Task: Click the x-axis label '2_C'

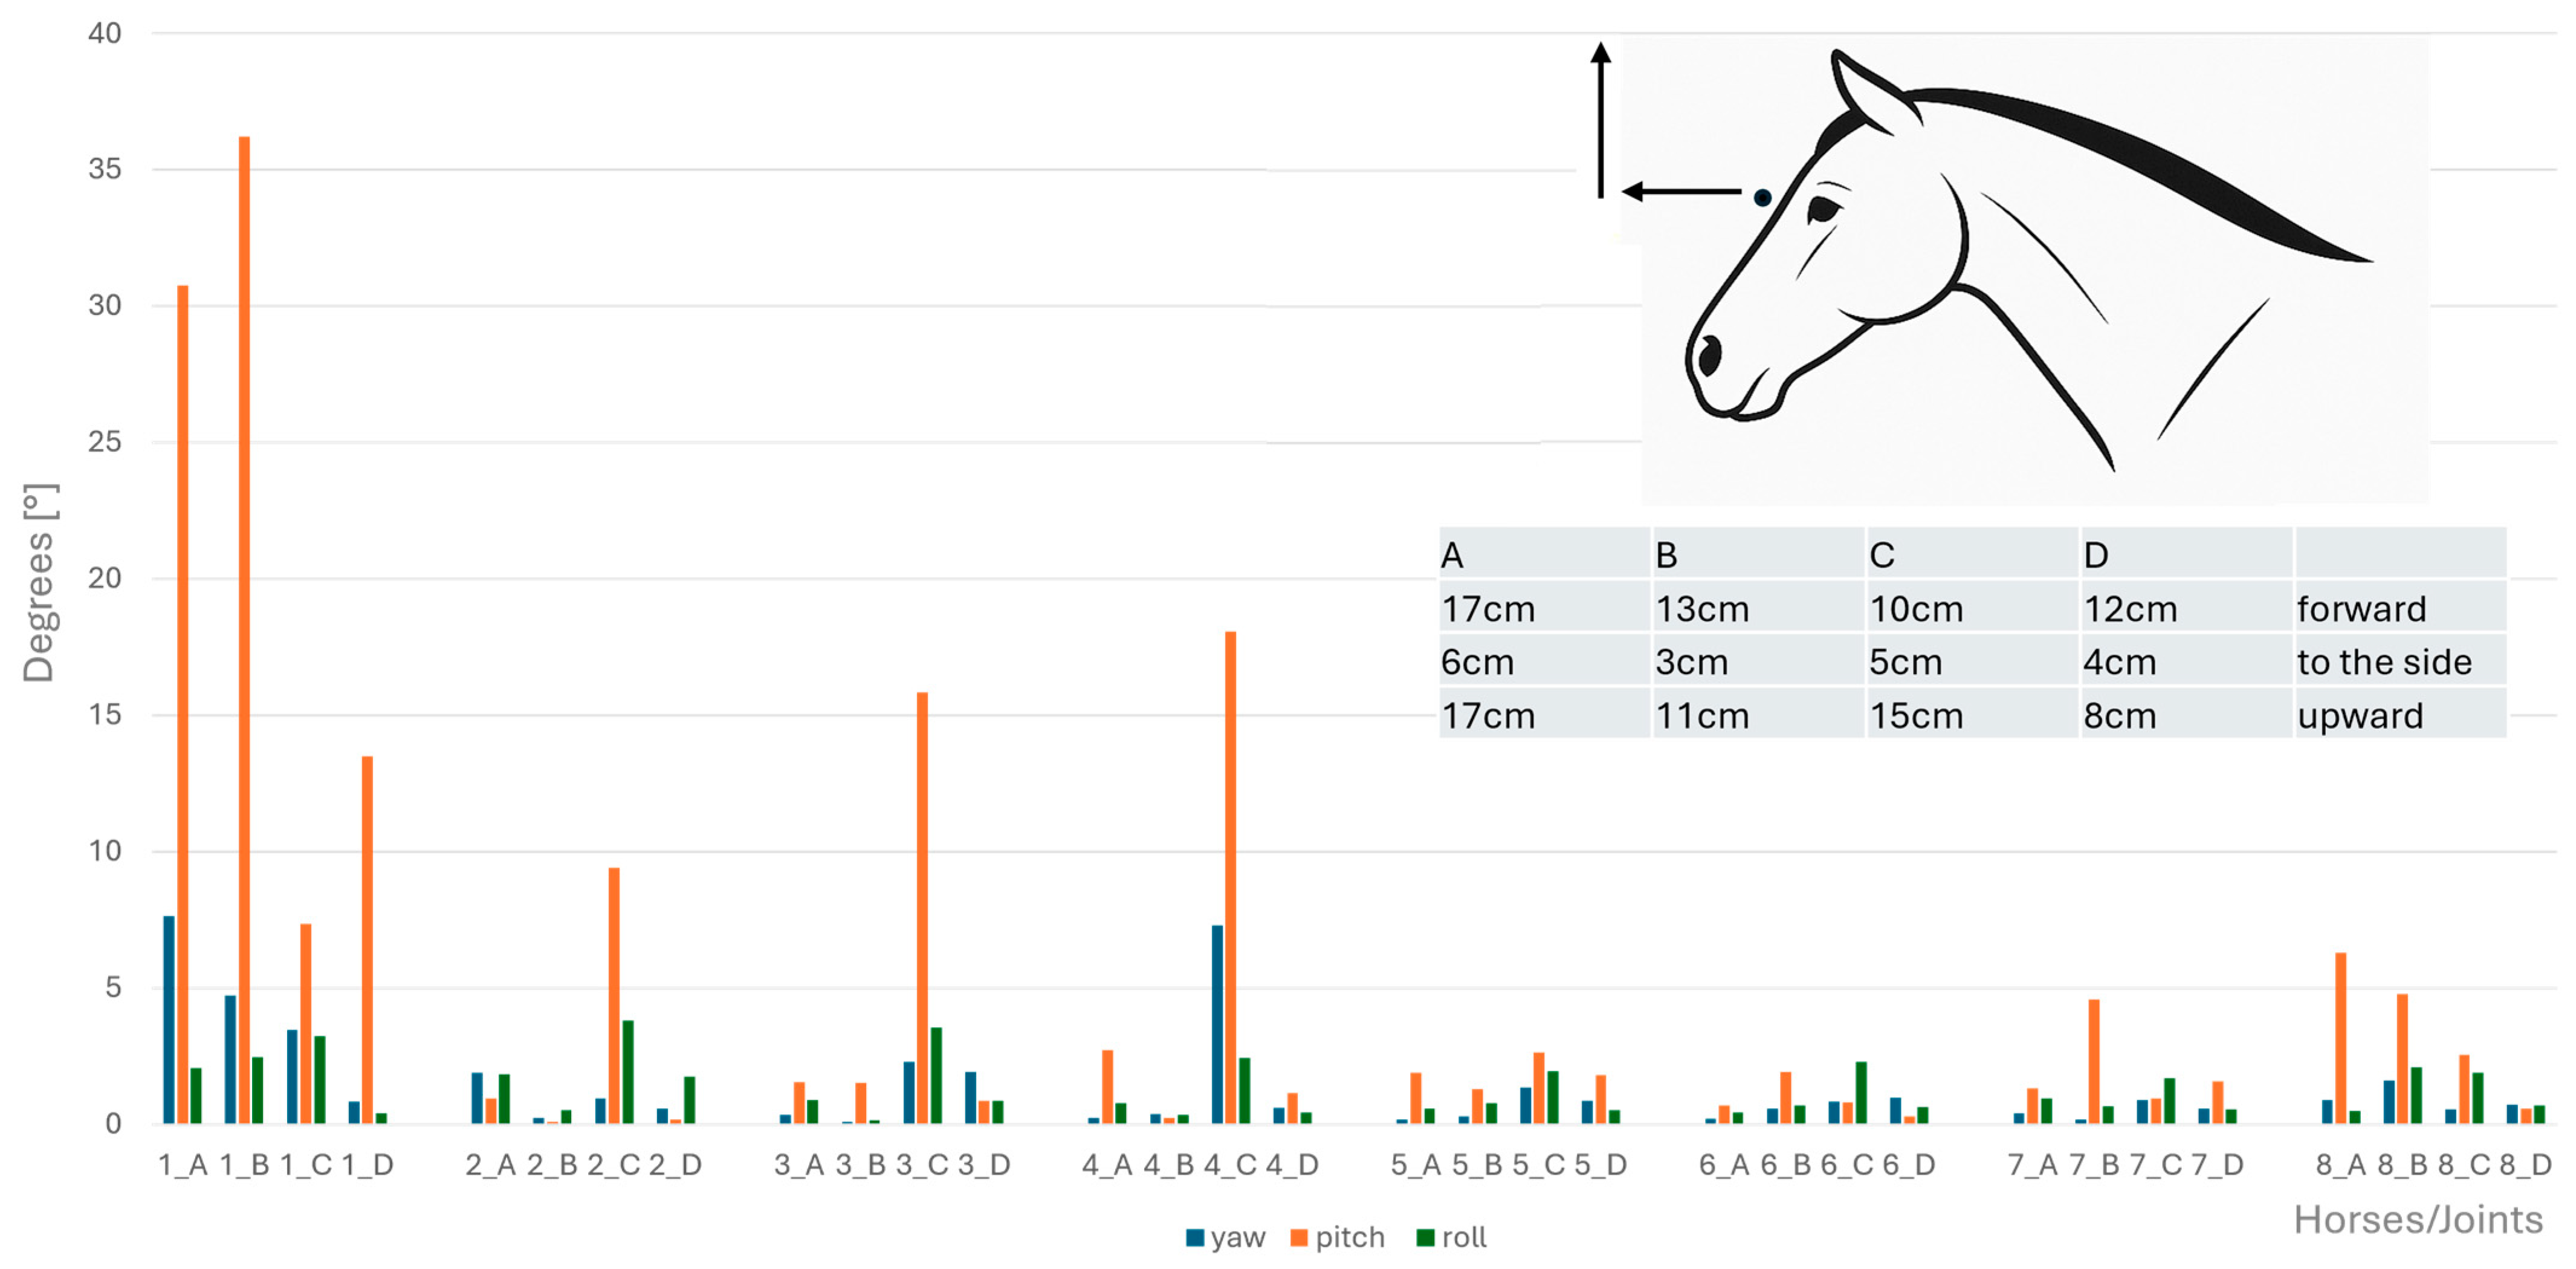Action: point(613,1165)
